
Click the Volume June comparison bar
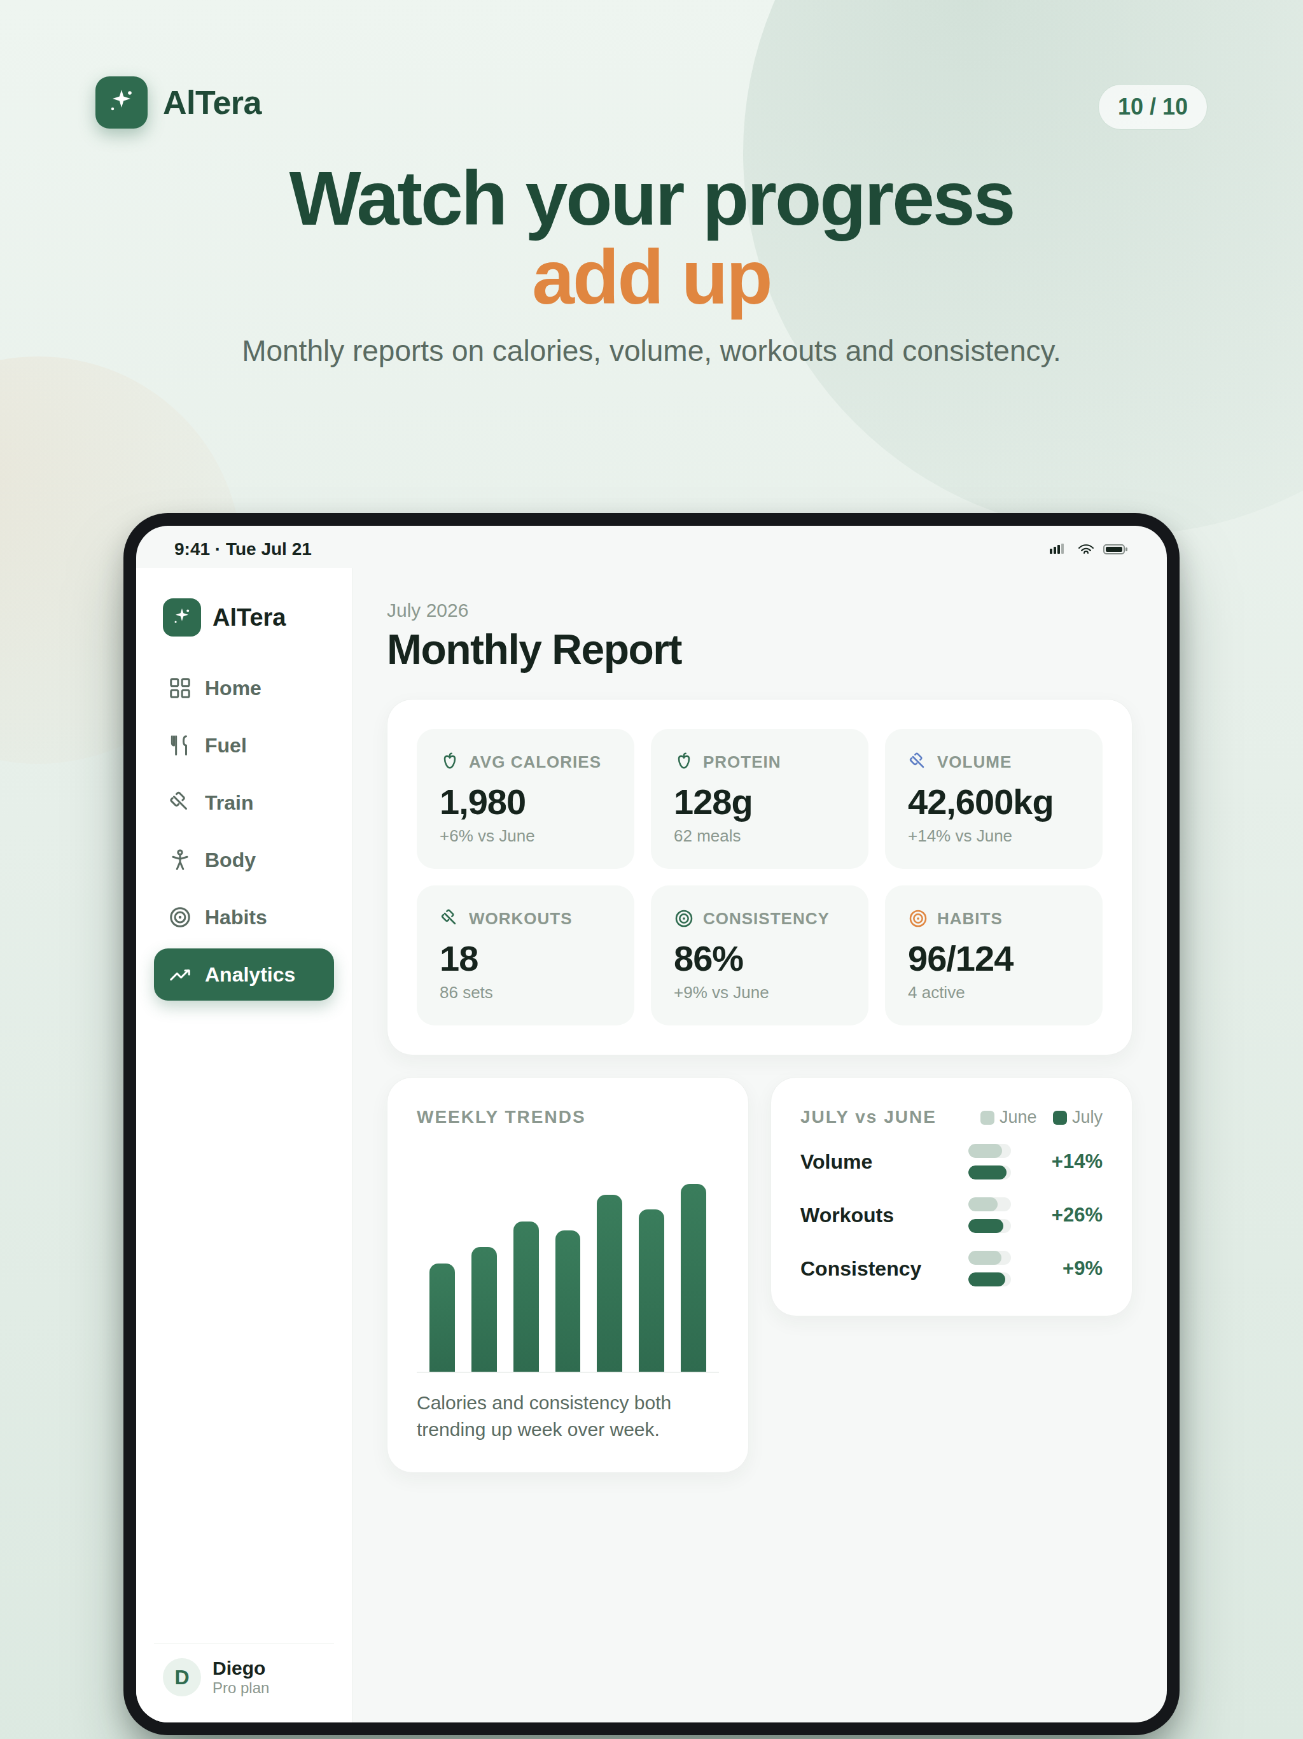click(x=989, y=1151)
